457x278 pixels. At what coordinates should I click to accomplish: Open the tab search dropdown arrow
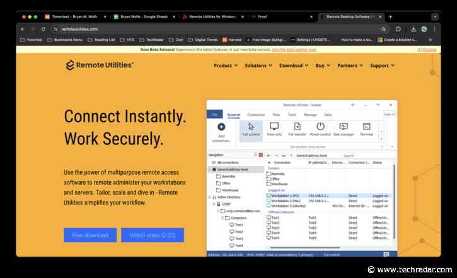pyautogui.click(x=435, y=17)
